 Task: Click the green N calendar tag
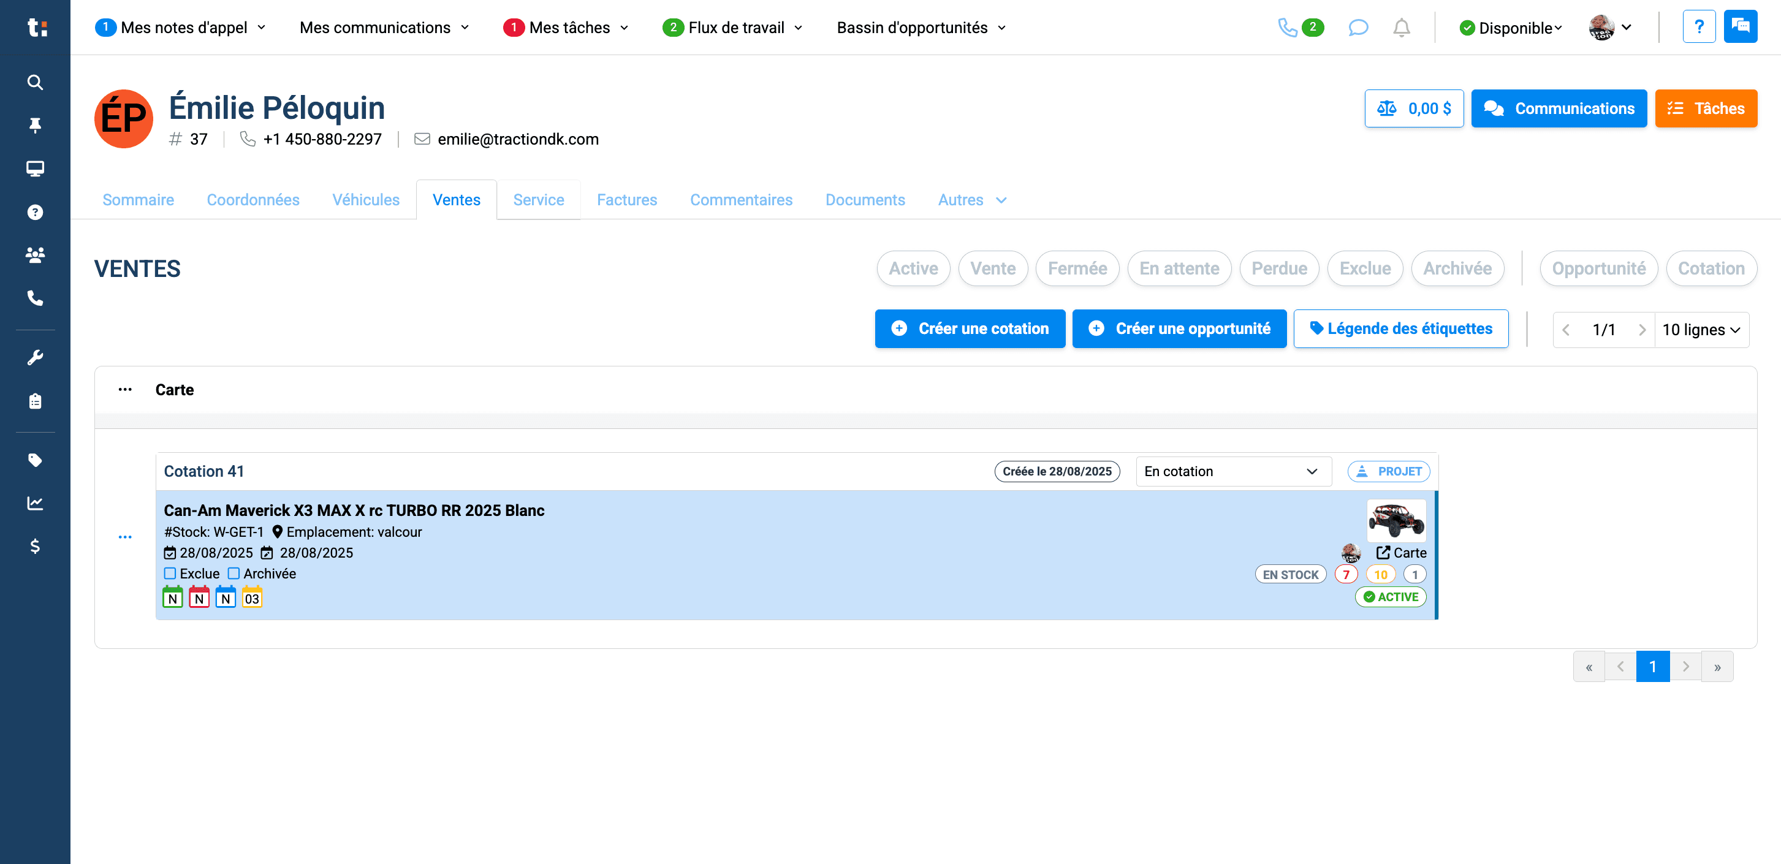[x=172, y=597]
